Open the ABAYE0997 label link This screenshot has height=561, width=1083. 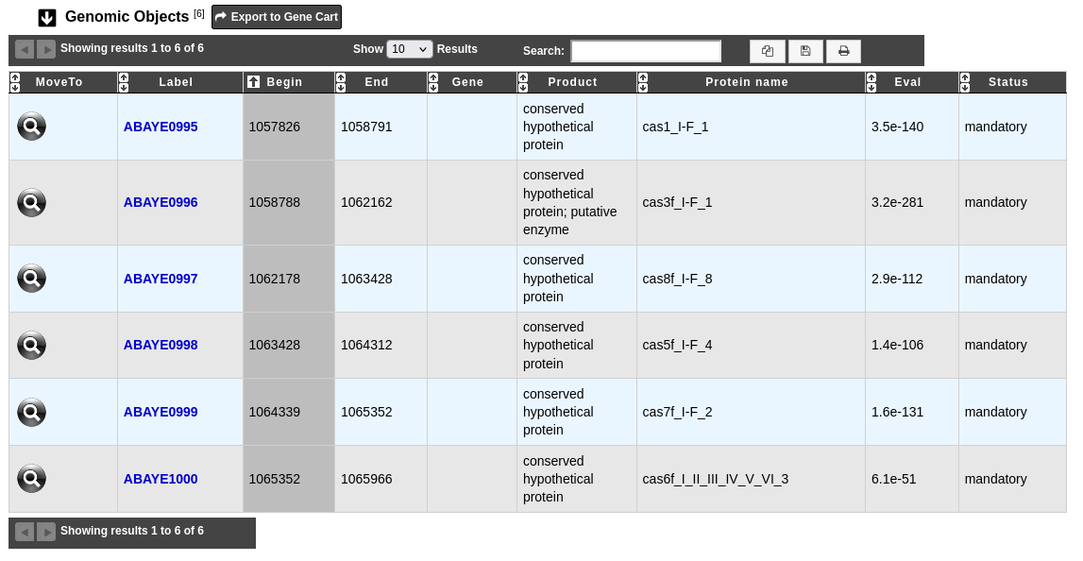coord(161,280)
